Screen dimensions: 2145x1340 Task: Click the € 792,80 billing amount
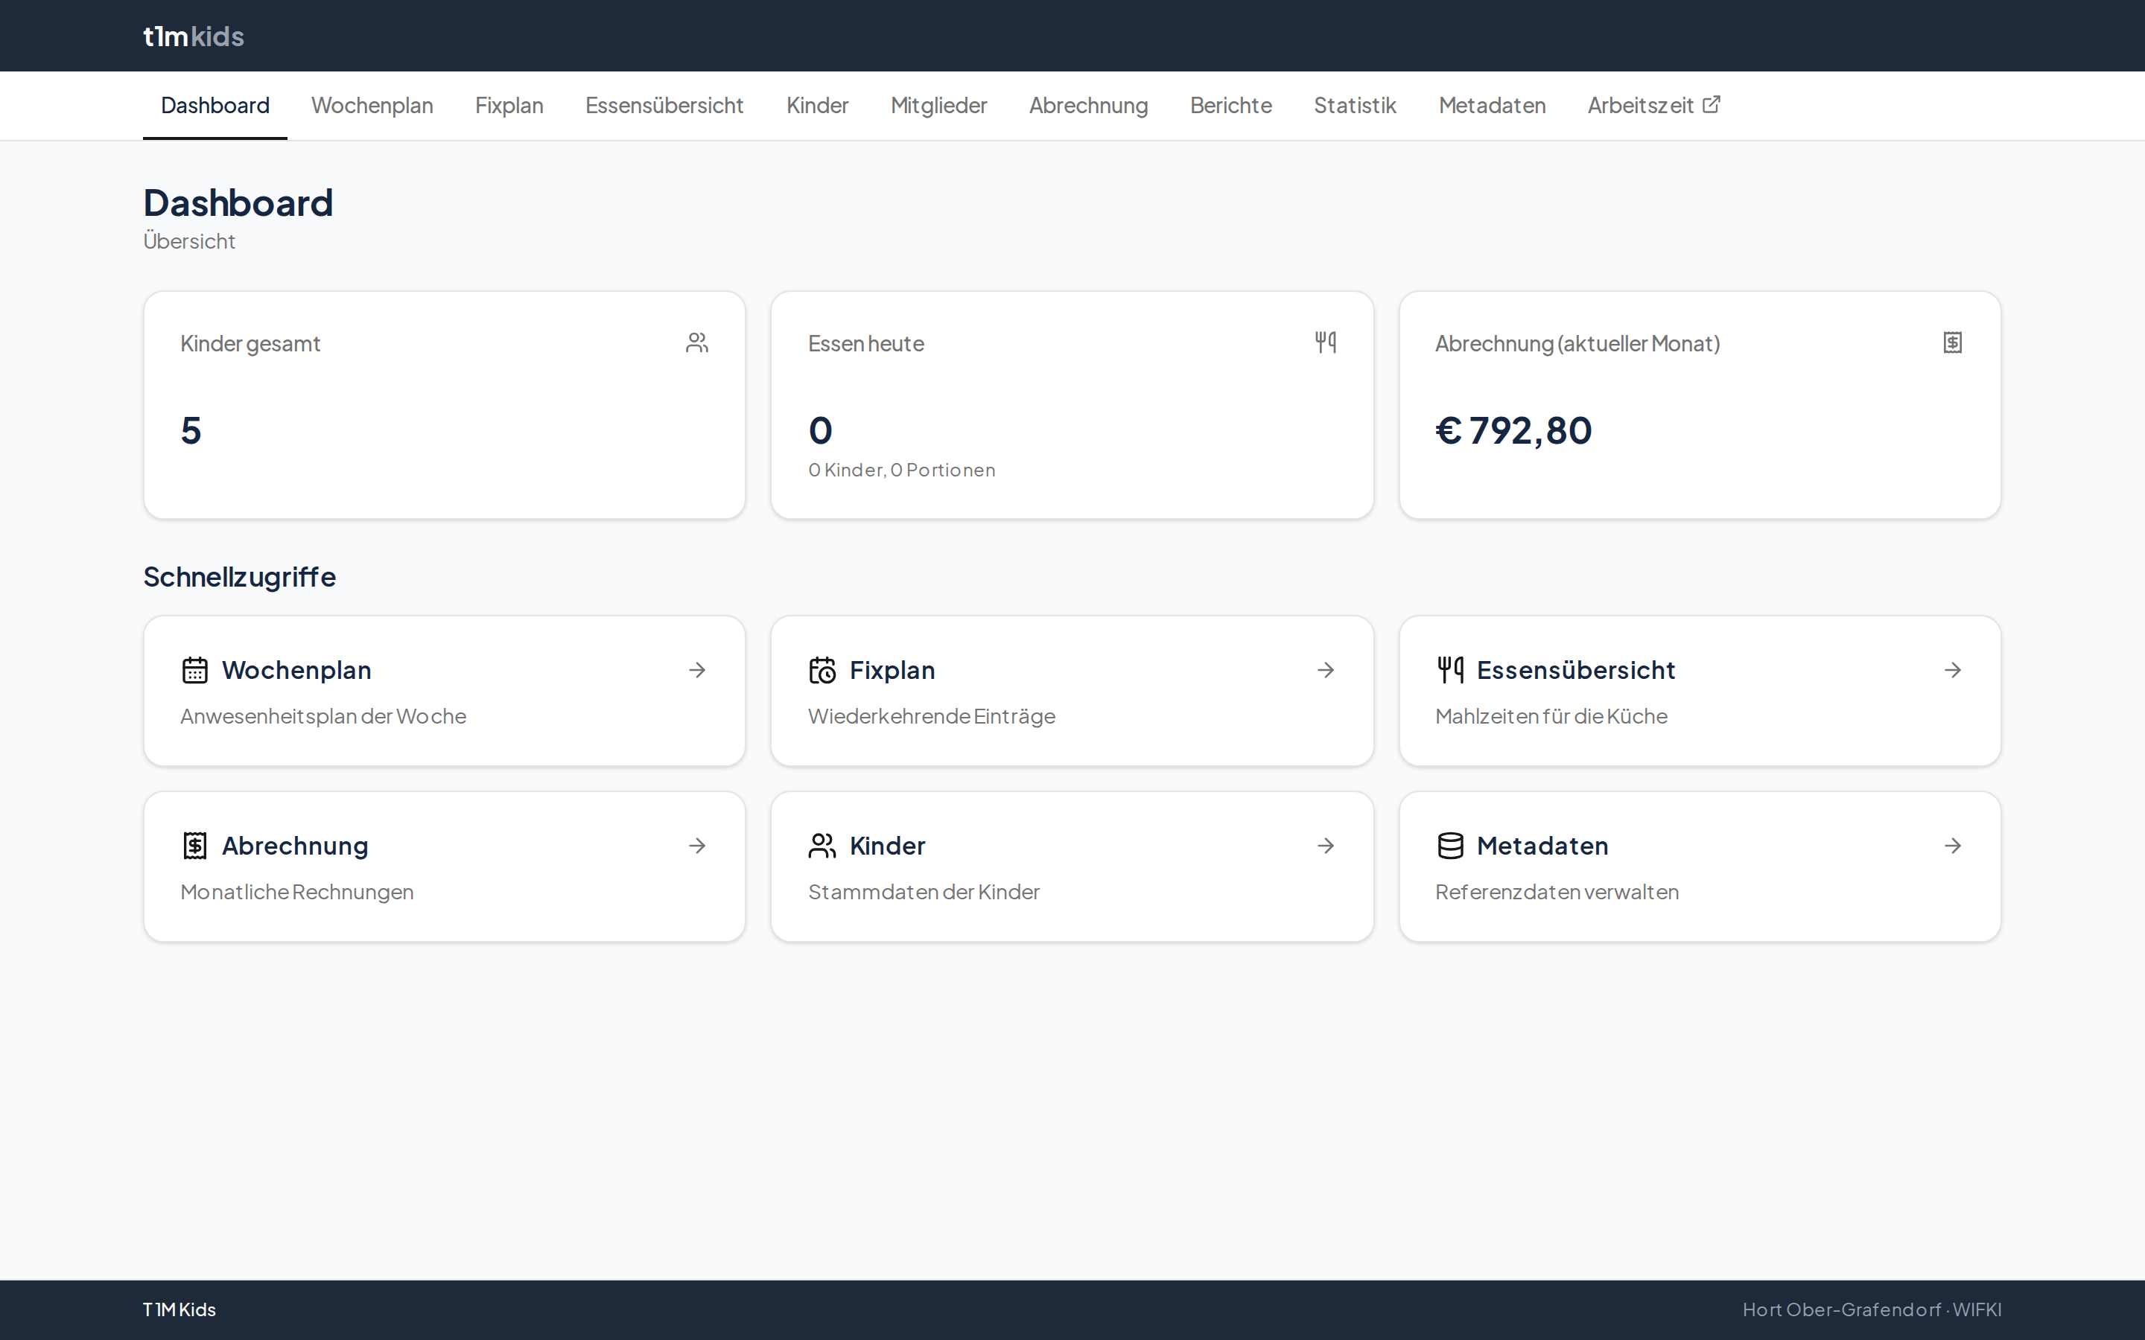coord(1513,431)
